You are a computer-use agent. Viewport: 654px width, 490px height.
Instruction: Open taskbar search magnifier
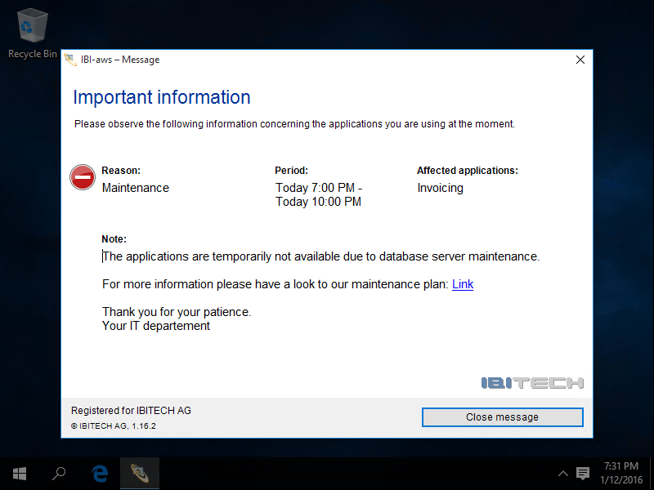pyautogui.click(x=59, y=474)
